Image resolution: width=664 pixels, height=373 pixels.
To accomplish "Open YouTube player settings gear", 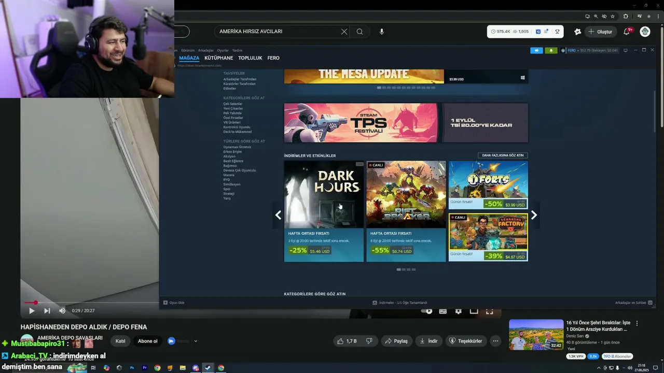I will pos(459,311).
